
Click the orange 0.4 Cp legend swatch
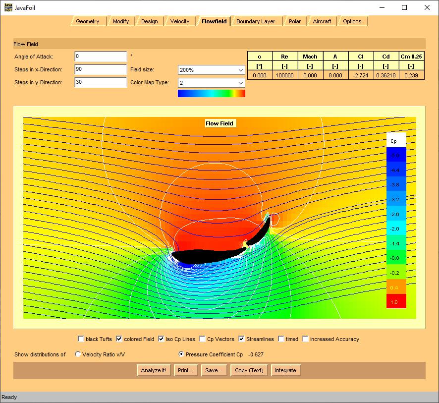(396, 287)
